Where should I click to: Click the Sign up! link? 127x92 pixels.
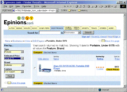[x=86, y=37]
